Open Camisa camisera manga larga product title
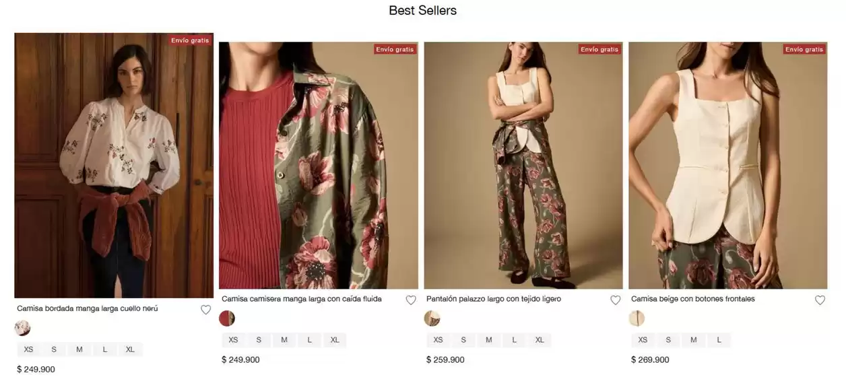The image size is (846, 377). [x=302, y=299]
